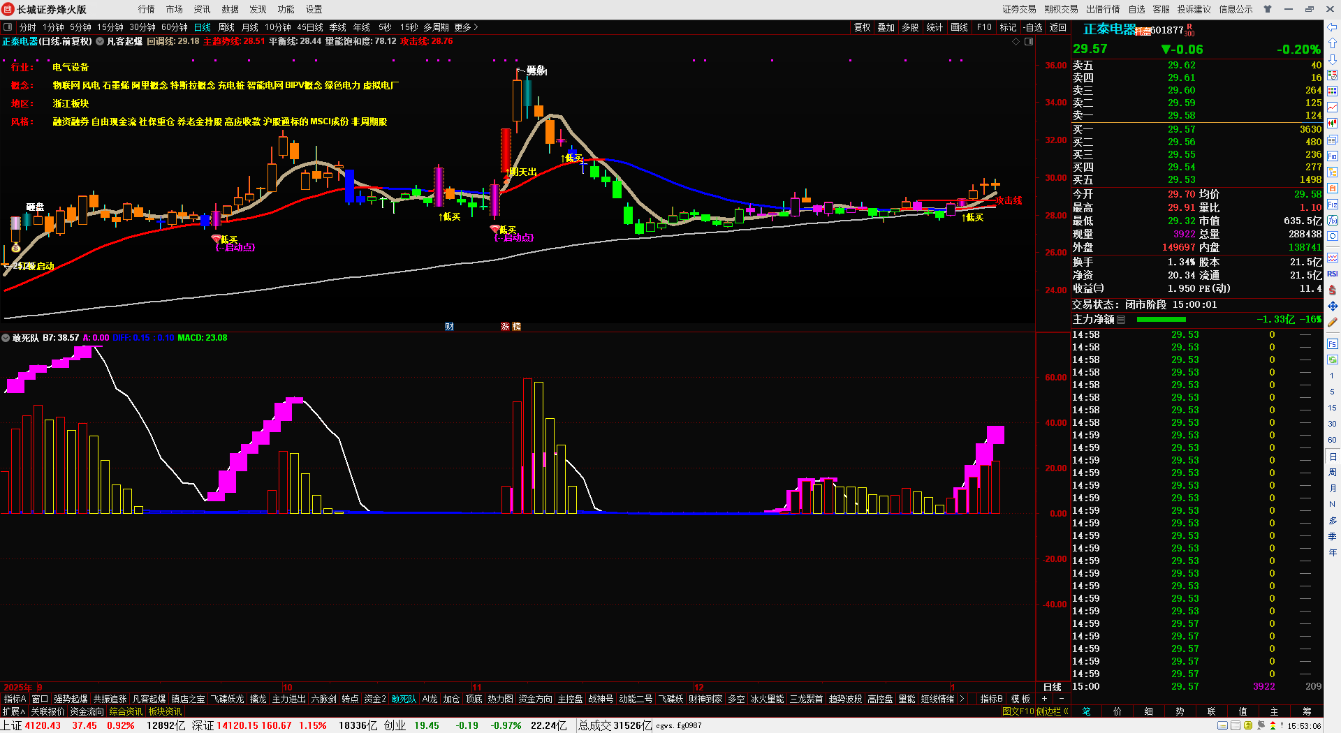Click the 叠加 overlay button

(x=886, y=27)
